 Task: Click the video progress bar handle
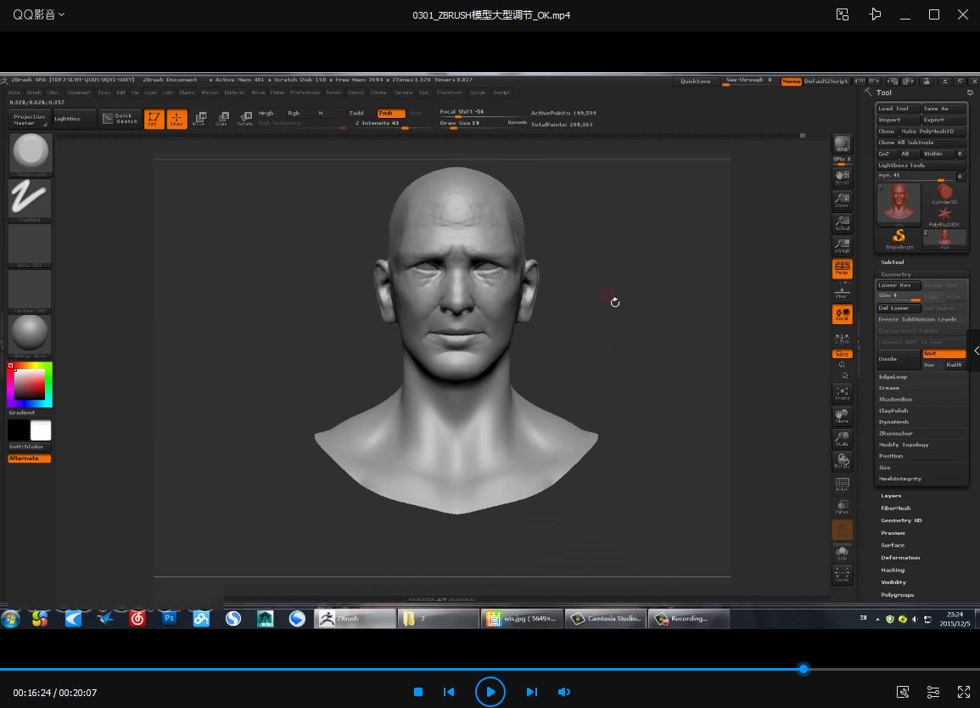pos(804,669)
